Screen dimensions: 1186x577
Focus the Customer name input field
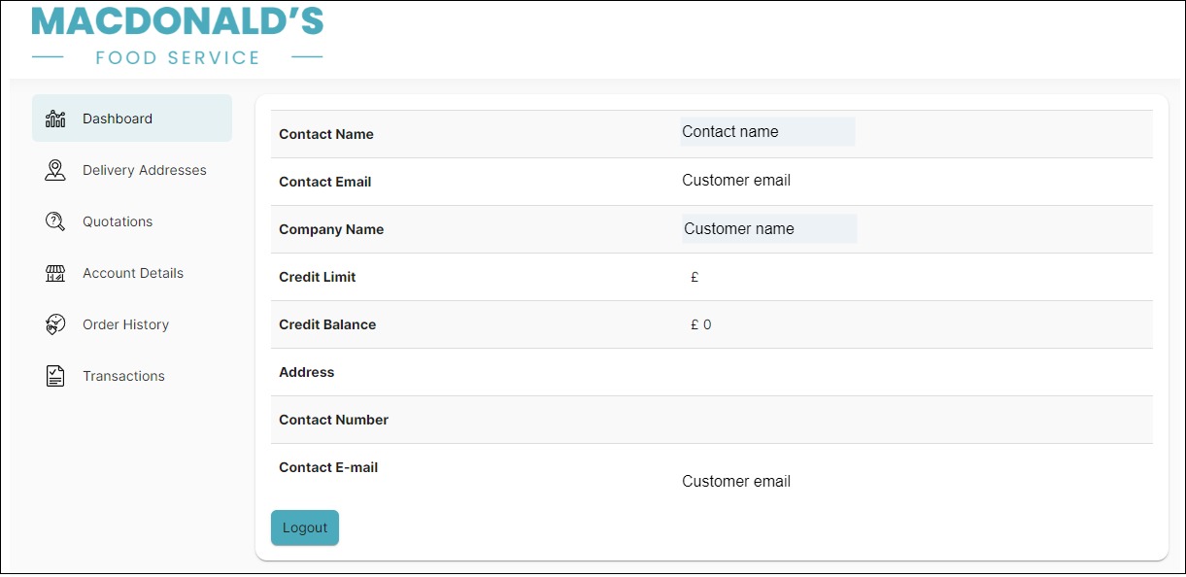coord(768,229)
